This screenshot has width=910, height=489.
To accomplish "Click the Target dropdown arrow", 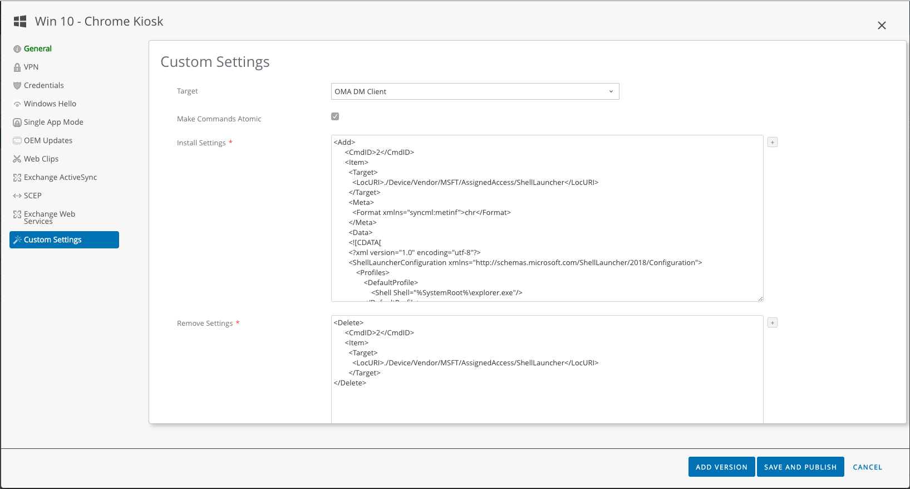I will 611,92.
